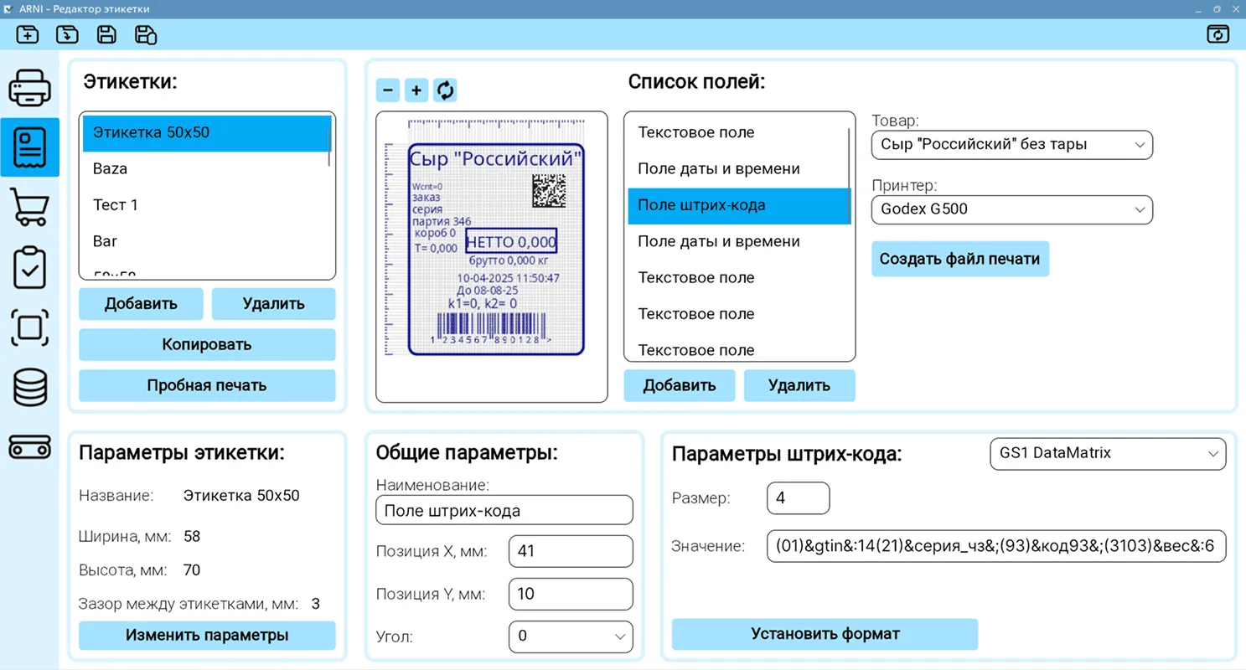
Task: Refresh the label preview
Action: 445,90
